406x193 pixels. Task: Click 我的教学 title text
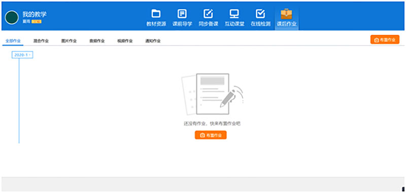[35, 14]
